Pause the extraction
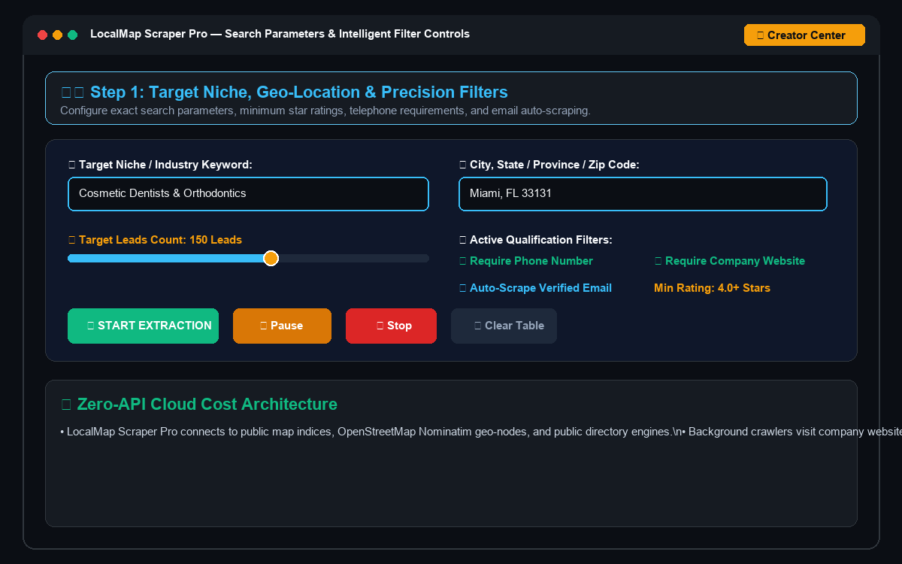This screenshot has width=902, height=564. point(282,326)
